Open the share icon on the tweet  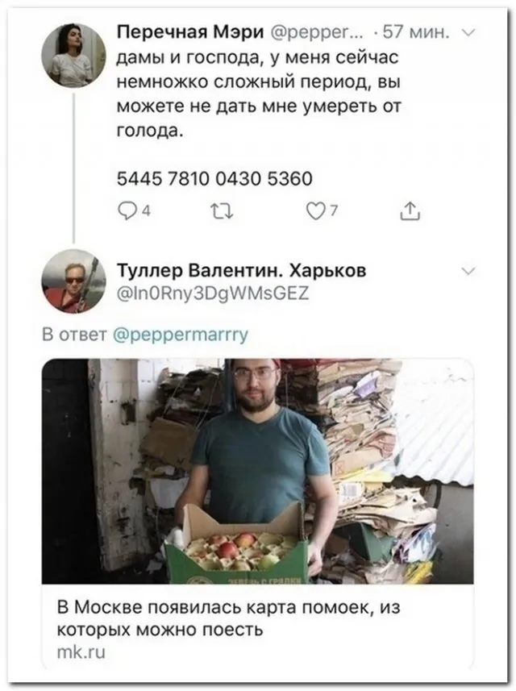click(x=410, y=211)
